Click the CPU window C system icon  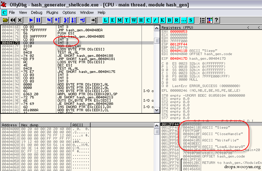[x=4, y=12]
